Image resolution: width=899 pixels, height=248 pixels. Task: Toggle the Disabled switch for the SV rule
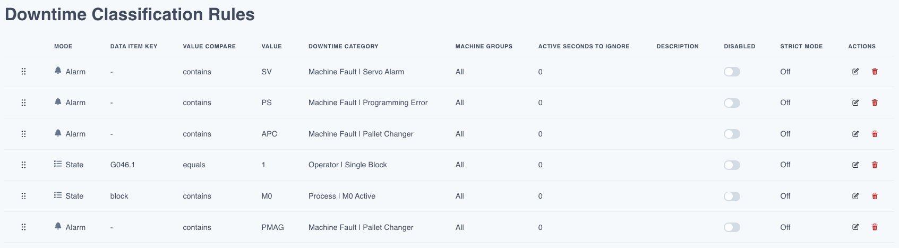point(732,72)
